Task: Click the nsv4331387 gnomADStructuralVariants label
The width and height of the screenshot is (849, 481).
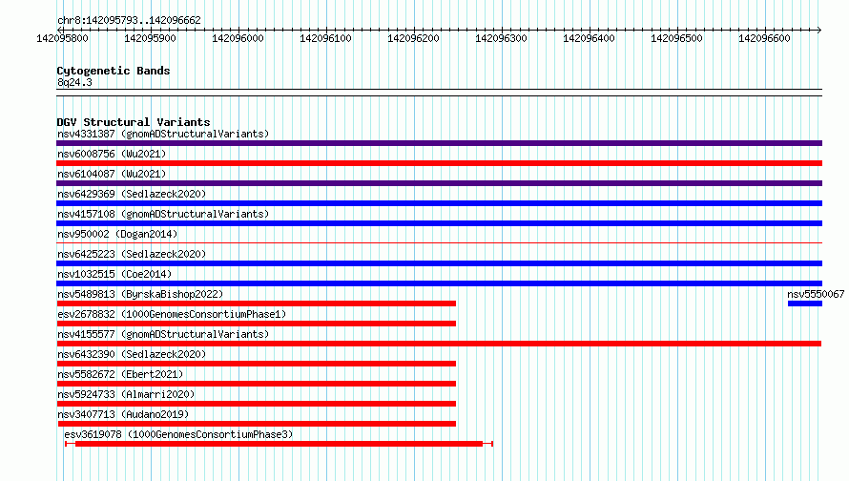Action: (163, 134)
